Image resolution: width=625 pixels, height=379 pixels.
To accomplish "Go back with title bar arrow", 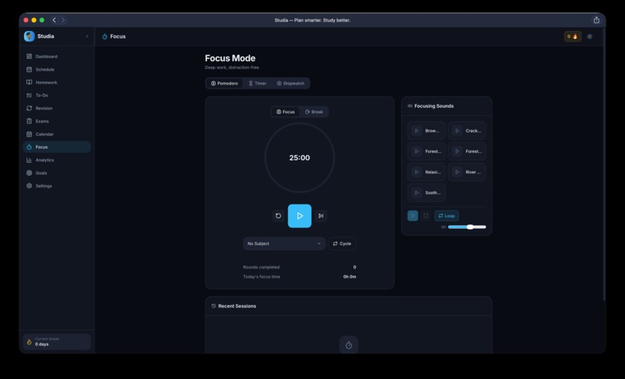I will point(54,20).
